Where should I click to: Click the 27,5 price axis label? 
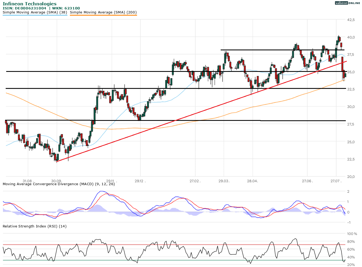coord(351,124)
